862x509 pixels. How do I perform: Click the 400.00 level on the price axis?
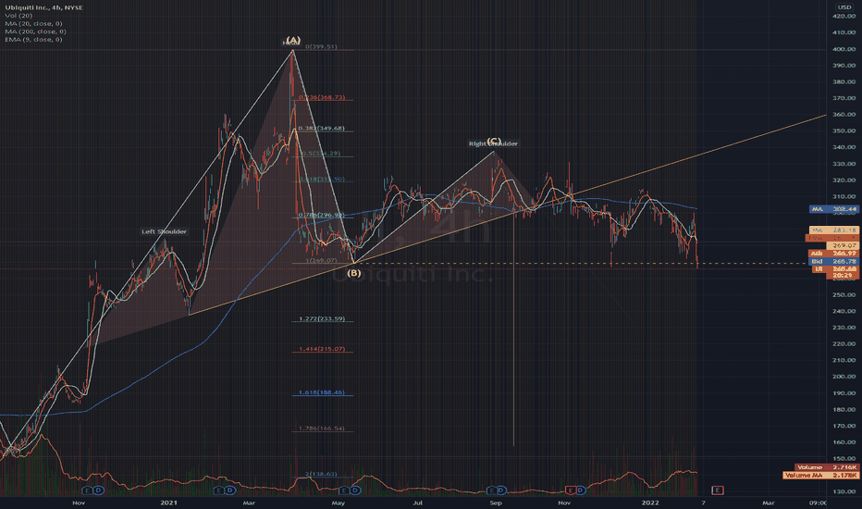[x=844, y=49]
